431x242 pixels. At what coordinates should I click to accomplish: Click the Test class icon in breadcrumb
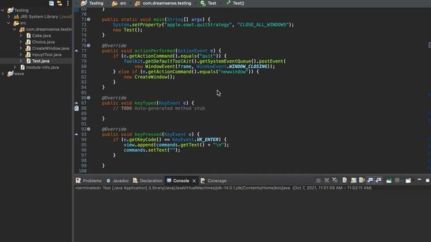point(203,3)
